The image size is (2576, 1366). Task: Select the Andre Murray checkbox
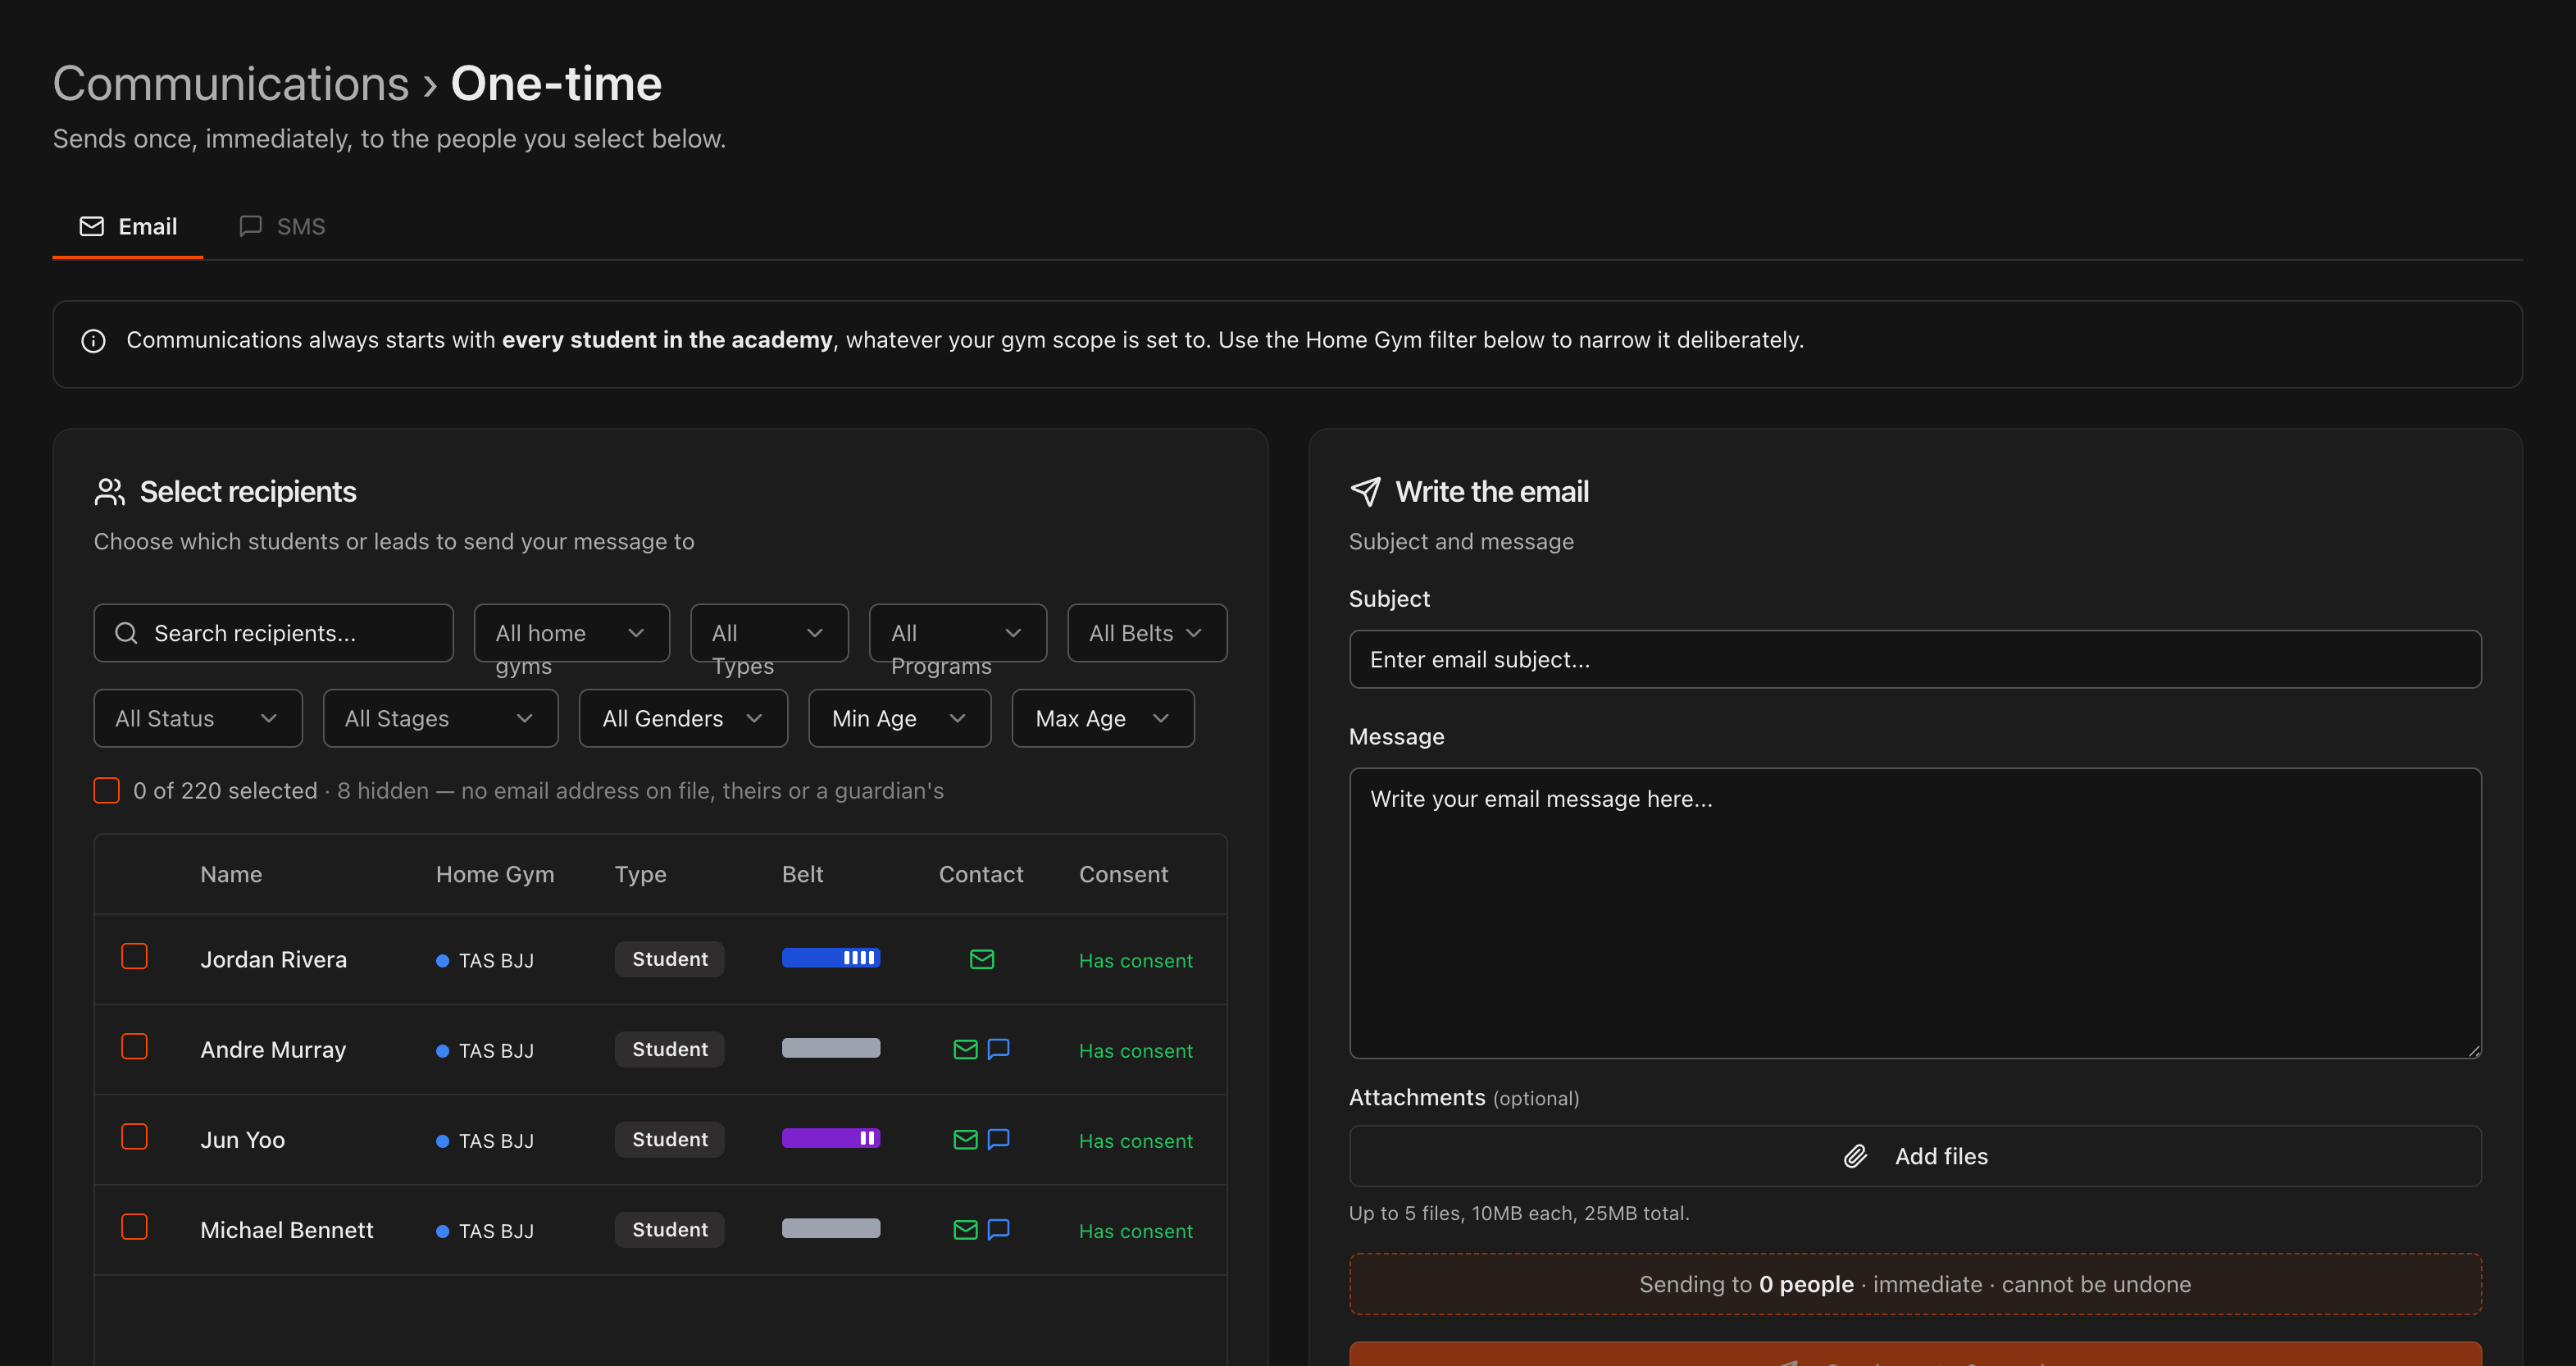pos(134,1047)
